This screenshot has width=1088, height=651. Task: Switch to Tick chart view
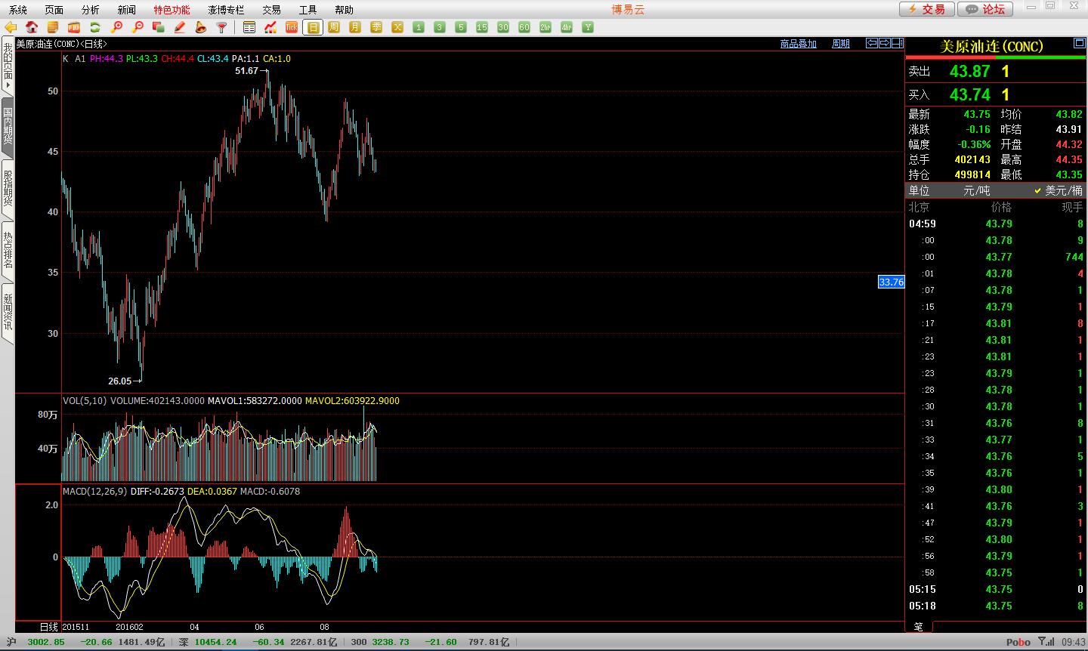pos(292,27)
